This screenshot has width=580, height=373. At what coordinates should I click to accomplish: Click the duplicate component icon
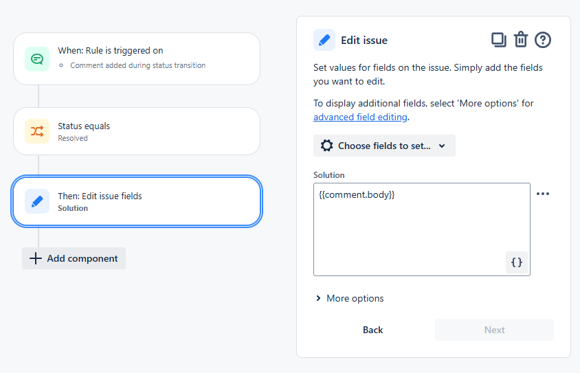(499, 40)
